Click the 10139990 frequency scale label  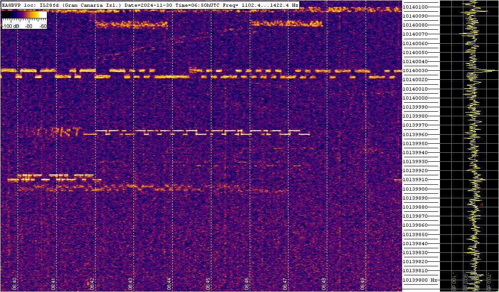tap(415, 107)
